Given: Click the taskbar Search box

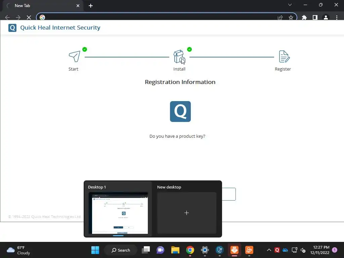Looking at the screenshot, I should point(121,250).
